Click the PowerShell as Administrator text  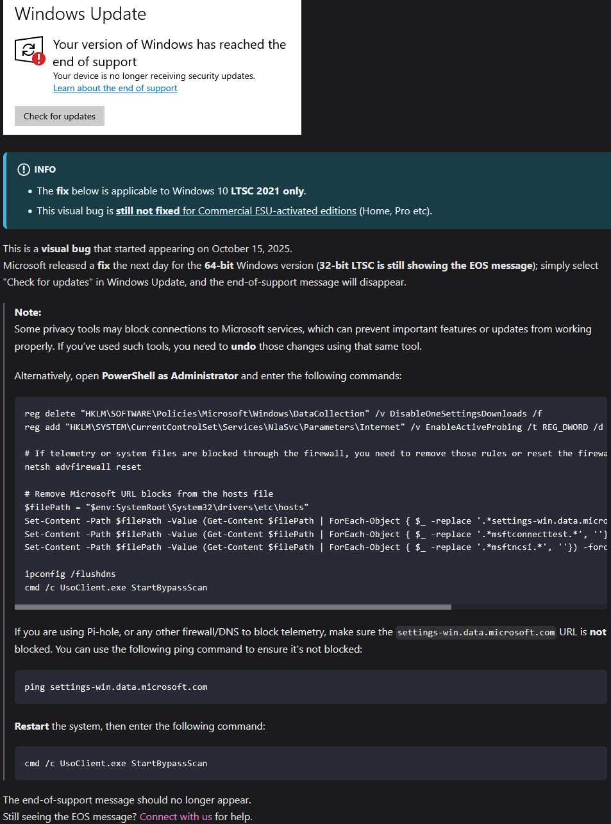click(170, 375)
